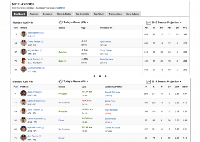Click ERA column header in pitchers table
200x142 pixels.
point(177,87)
